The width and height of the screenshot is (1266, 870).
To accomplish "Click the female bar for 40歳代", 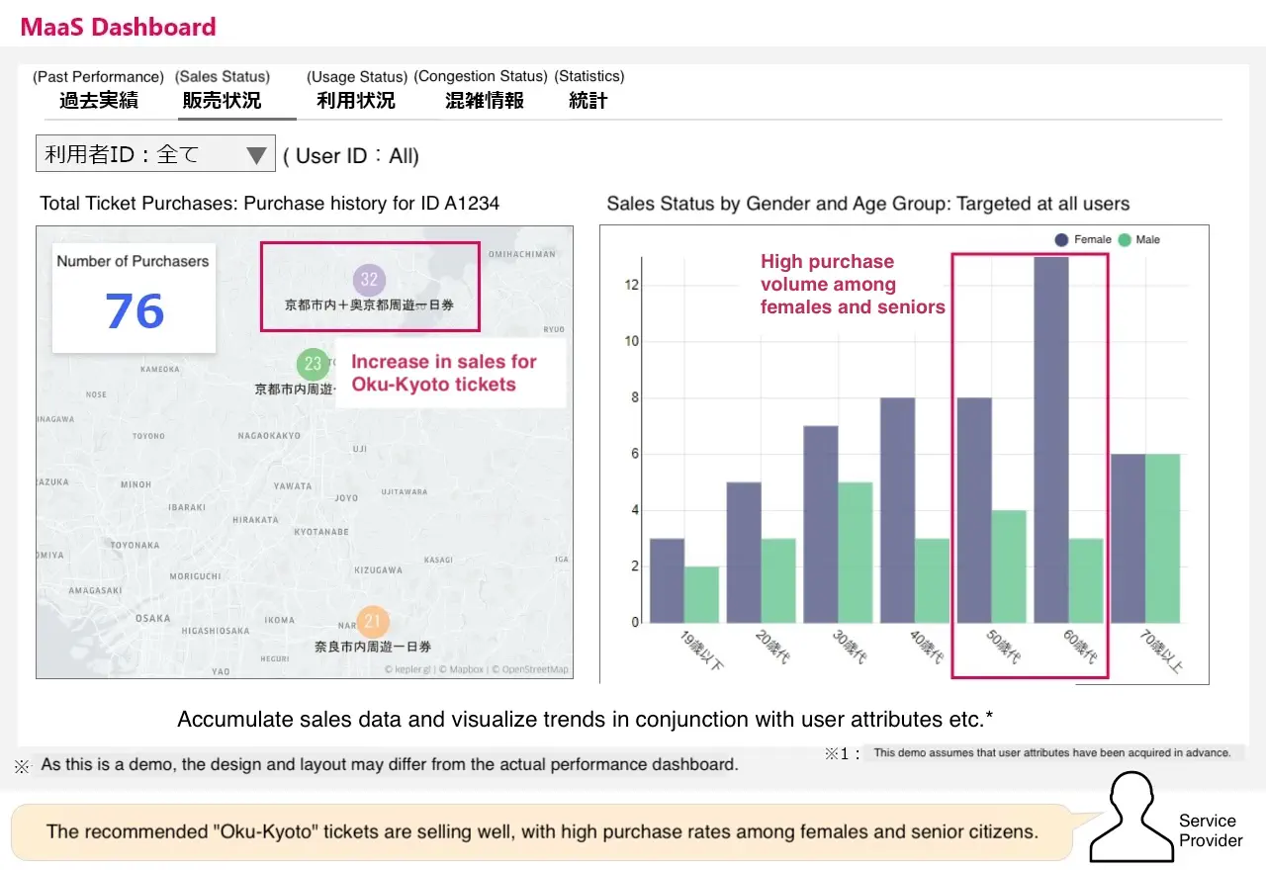I will tap(898, 510).
